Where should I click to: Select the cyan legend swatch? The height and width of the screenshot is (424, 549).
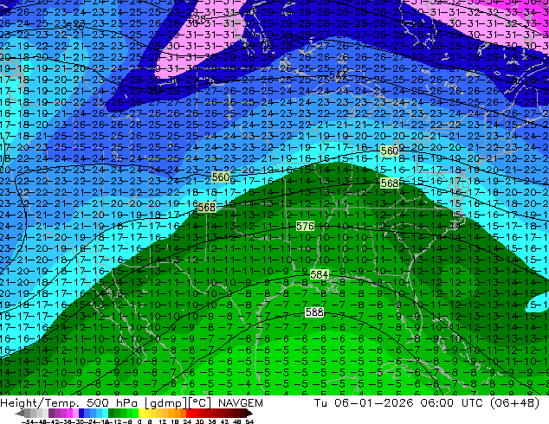pos(106,413)
